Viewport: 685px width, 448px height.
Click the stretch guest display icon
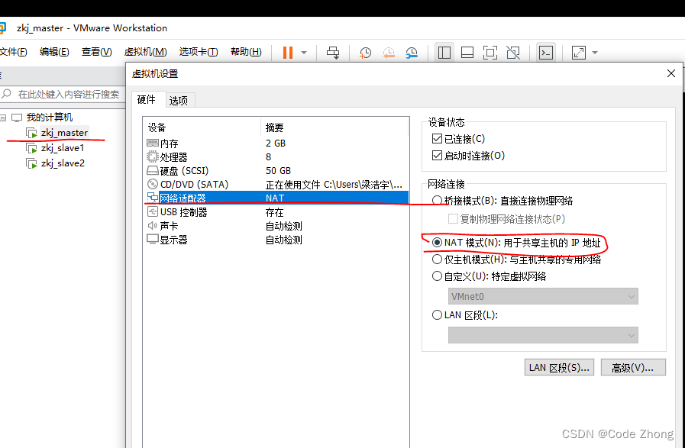(x=578, y=53)
